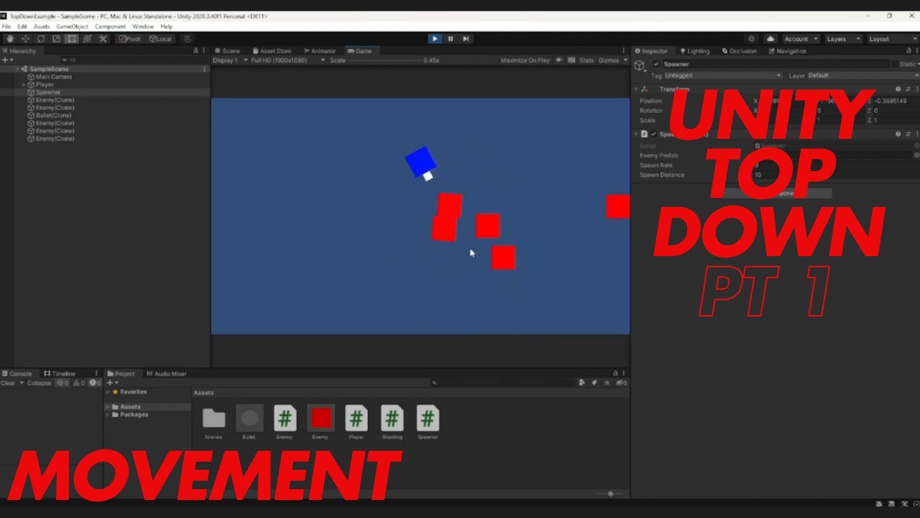Switch to the Lighting tab
The image size is (920, 518).
point(694,51)
